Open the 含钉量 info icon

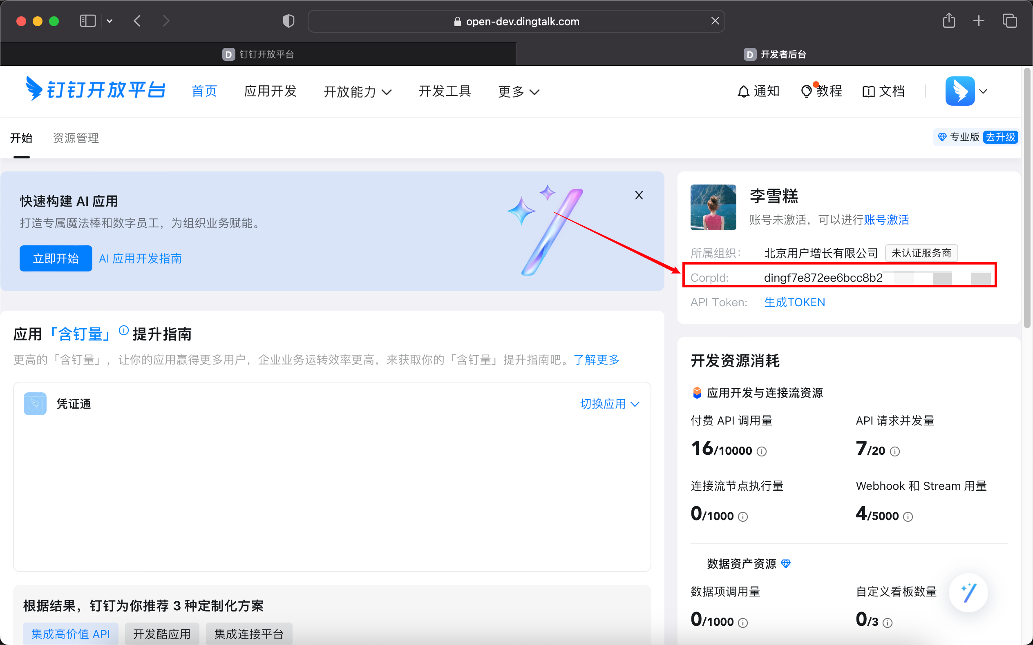[124, 330]
